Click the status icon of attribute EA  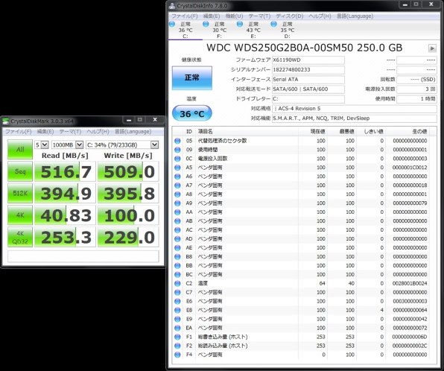pos(177,328)
